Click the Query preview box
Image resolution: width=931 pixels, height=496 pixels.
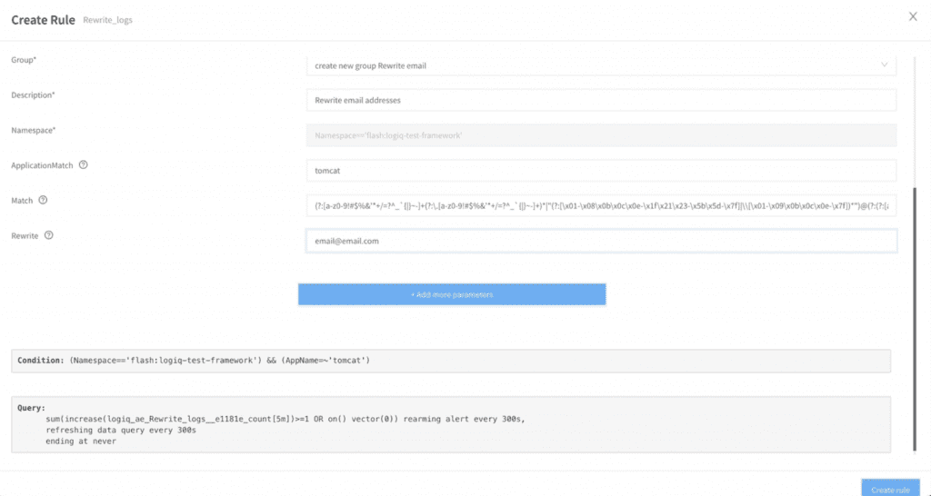(x=451, y=425)
